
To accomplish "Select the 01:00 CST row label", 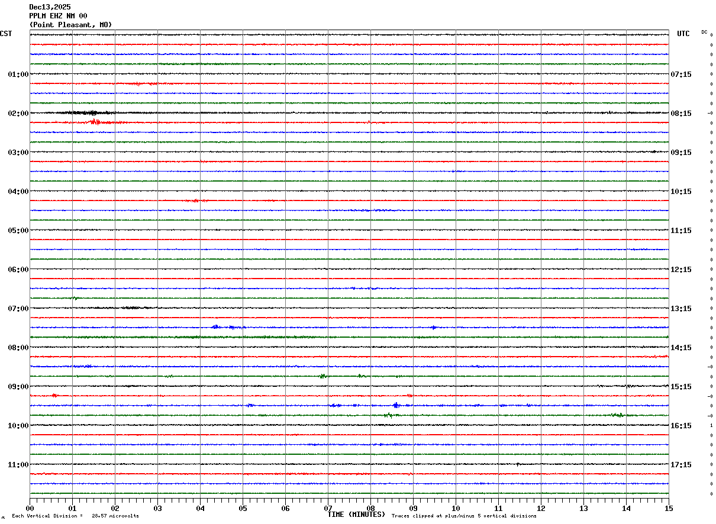I will pos(18,75).
